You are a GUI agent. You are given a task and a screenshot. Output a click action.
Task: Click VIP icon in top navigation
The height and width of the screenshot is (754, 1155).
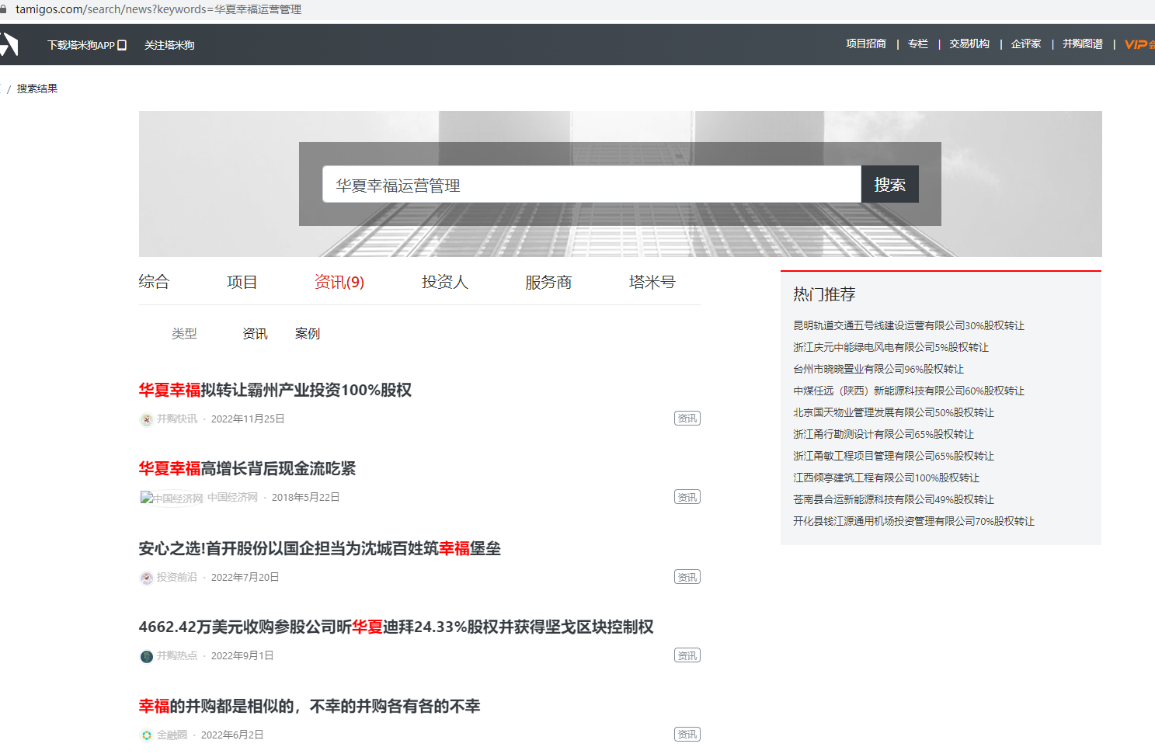tap(1139, 44)
